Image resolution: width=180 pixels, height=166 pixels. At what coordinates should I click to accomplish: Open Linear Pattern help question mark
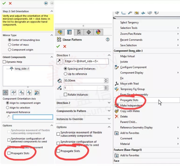[x=108, y=40]
